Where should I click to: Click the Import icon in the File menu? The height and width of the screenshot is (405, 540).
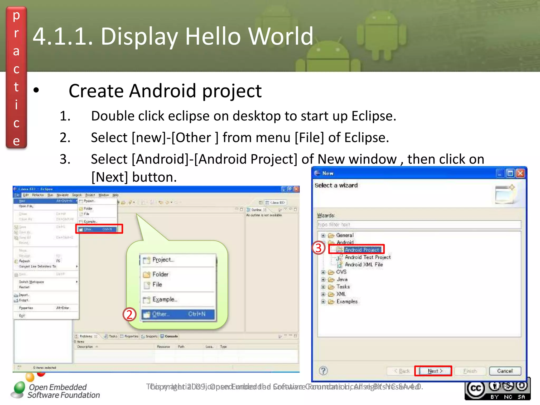click(x=16, y=295)
